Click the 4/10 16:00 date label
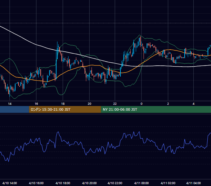 [x=36, y=183]
